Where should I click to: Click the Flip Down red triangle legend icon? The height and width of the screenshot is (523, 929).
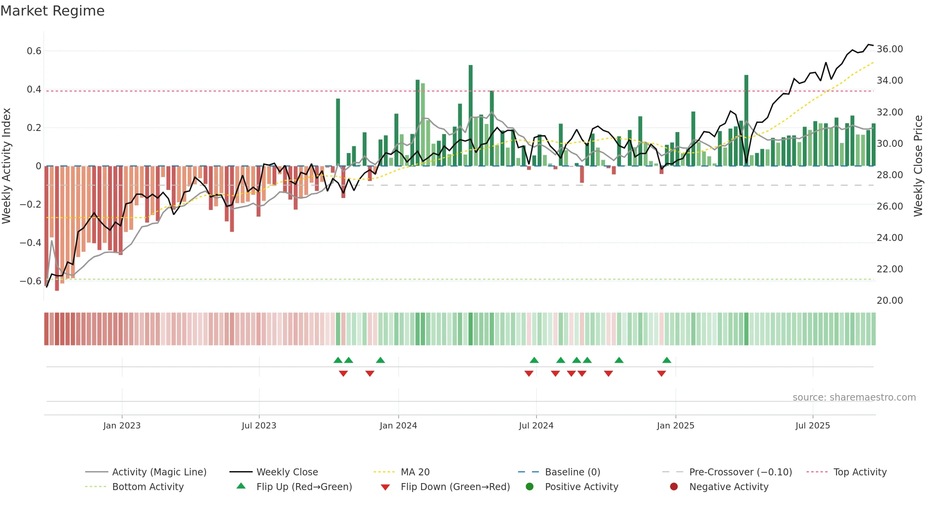click(x=385, y=487)
